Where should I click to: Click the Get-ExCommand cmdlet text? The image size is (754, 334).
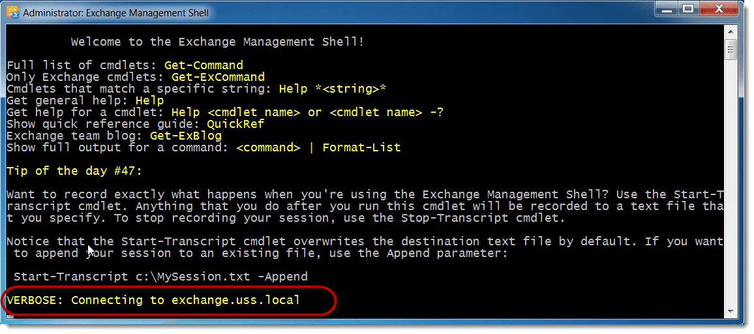coord(218,77)
